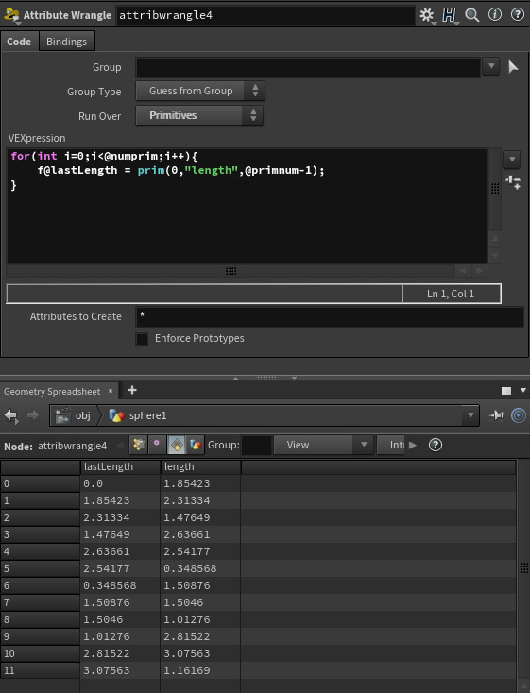Click the back navigation arrow in path bar
The width and height of the screenshot is (530, 693).
point(10,415)
